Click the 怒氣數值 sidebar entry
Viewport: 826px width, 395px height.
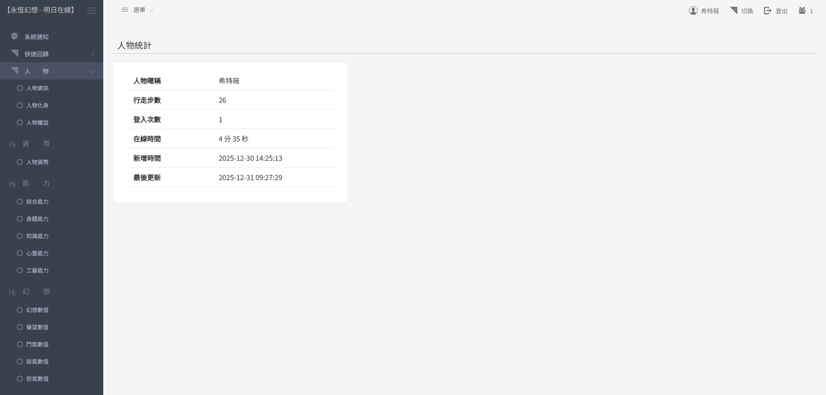37,379
